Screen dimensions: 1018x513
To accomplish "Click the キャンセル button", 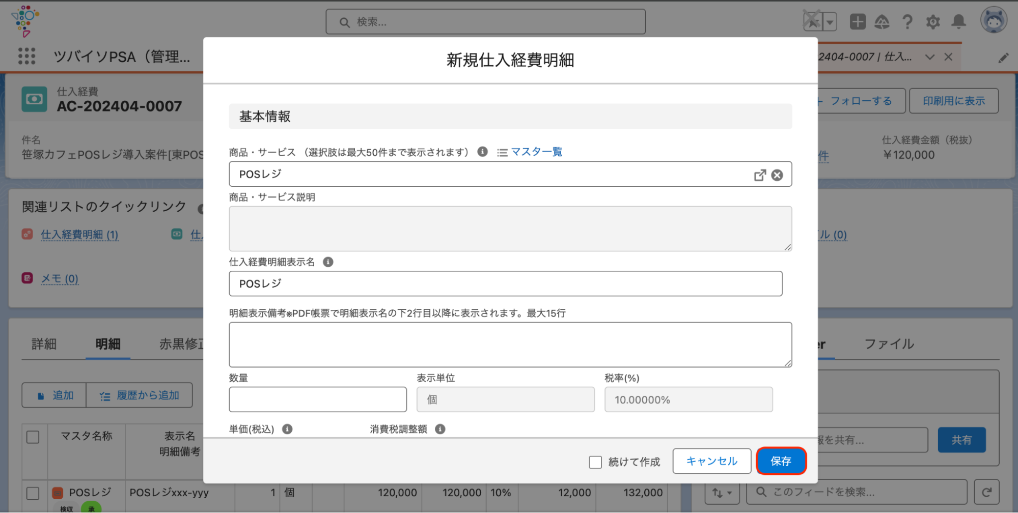I will 712,461.
